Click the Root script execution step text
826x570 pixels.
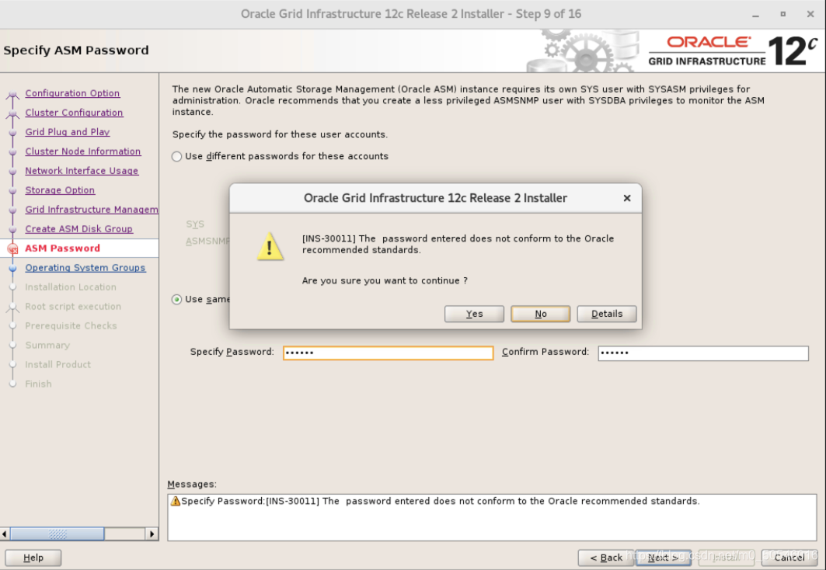[x=73, y=306]
